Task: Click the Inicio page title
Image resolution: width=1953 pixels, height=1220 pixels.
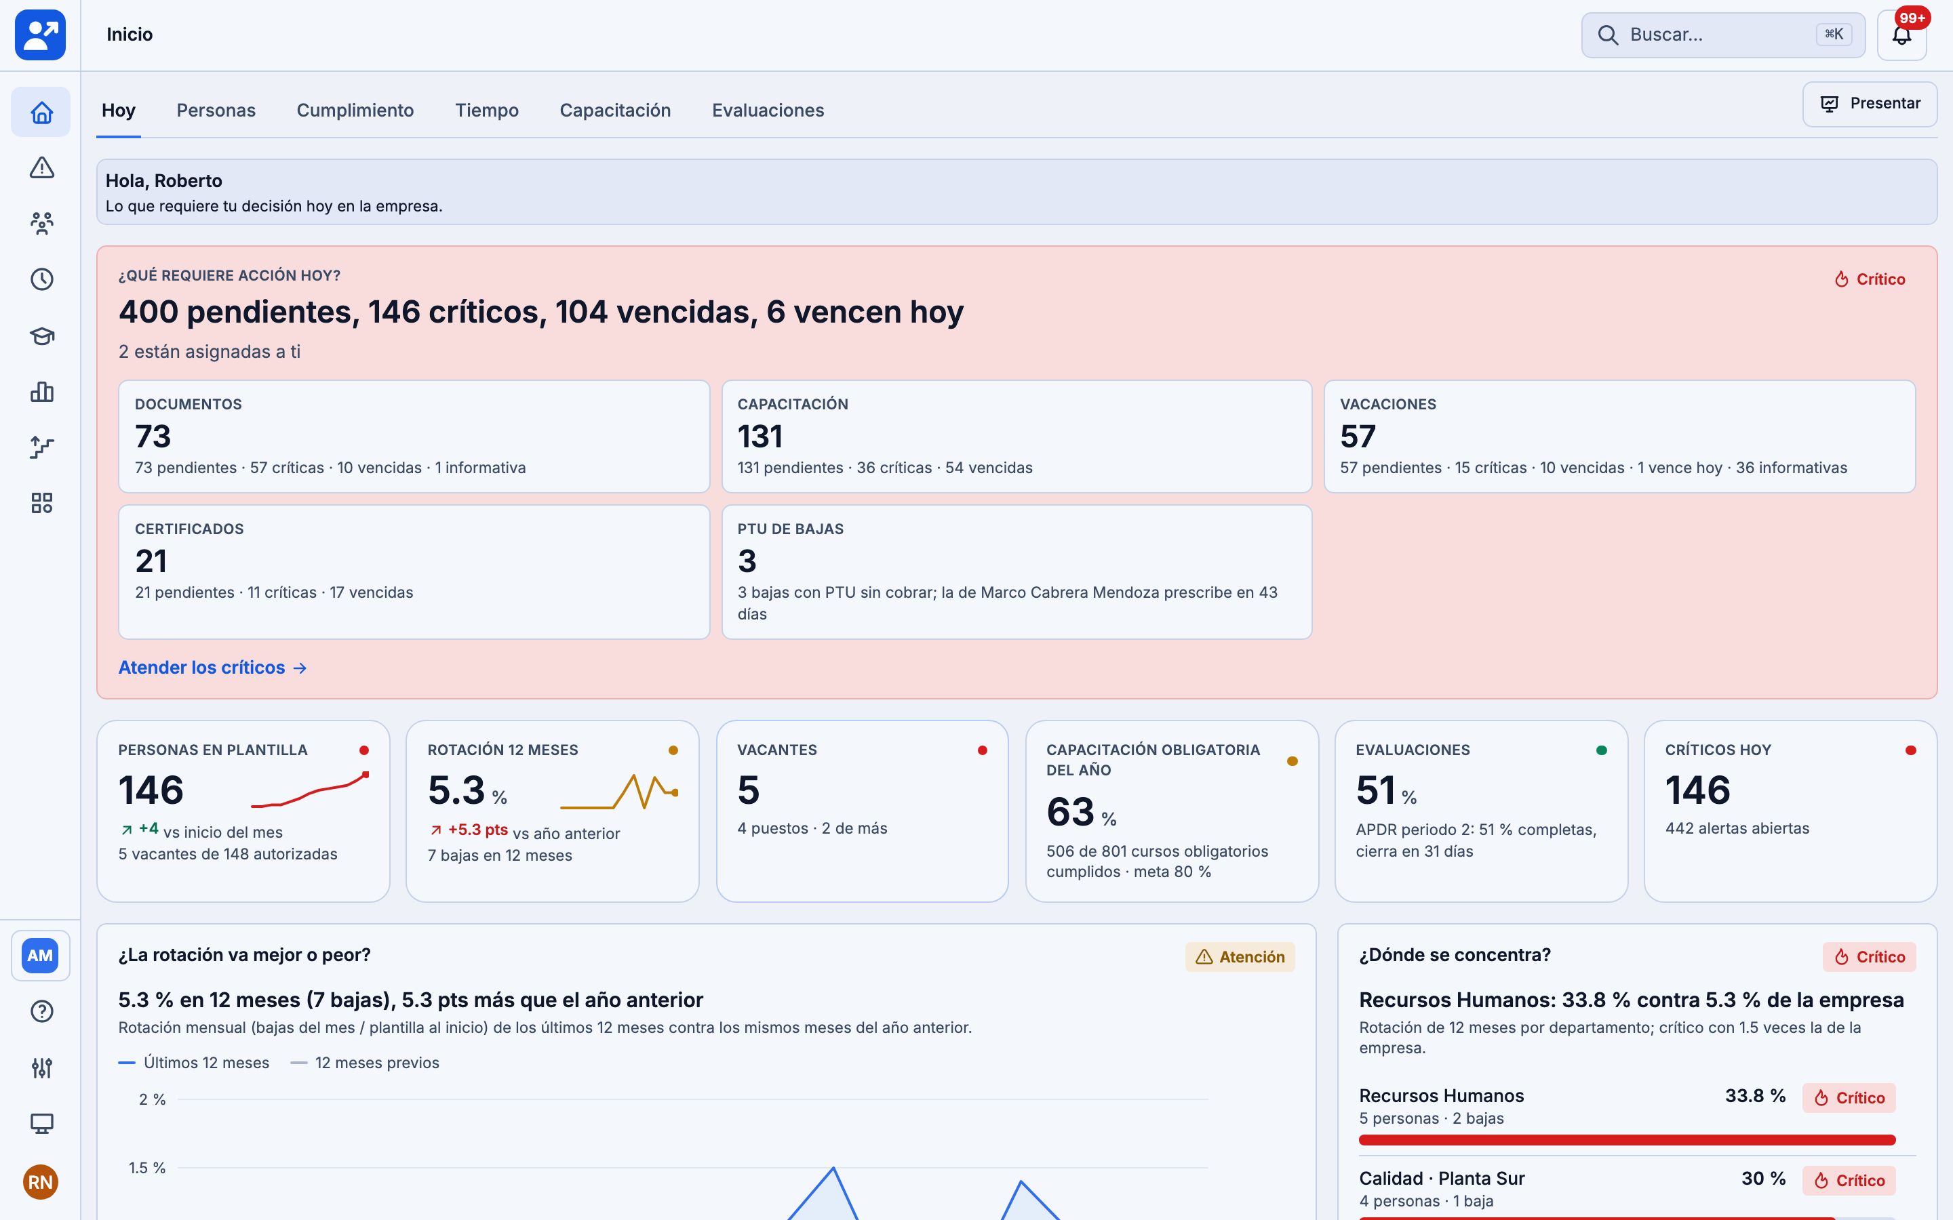Action: point(130,35)
